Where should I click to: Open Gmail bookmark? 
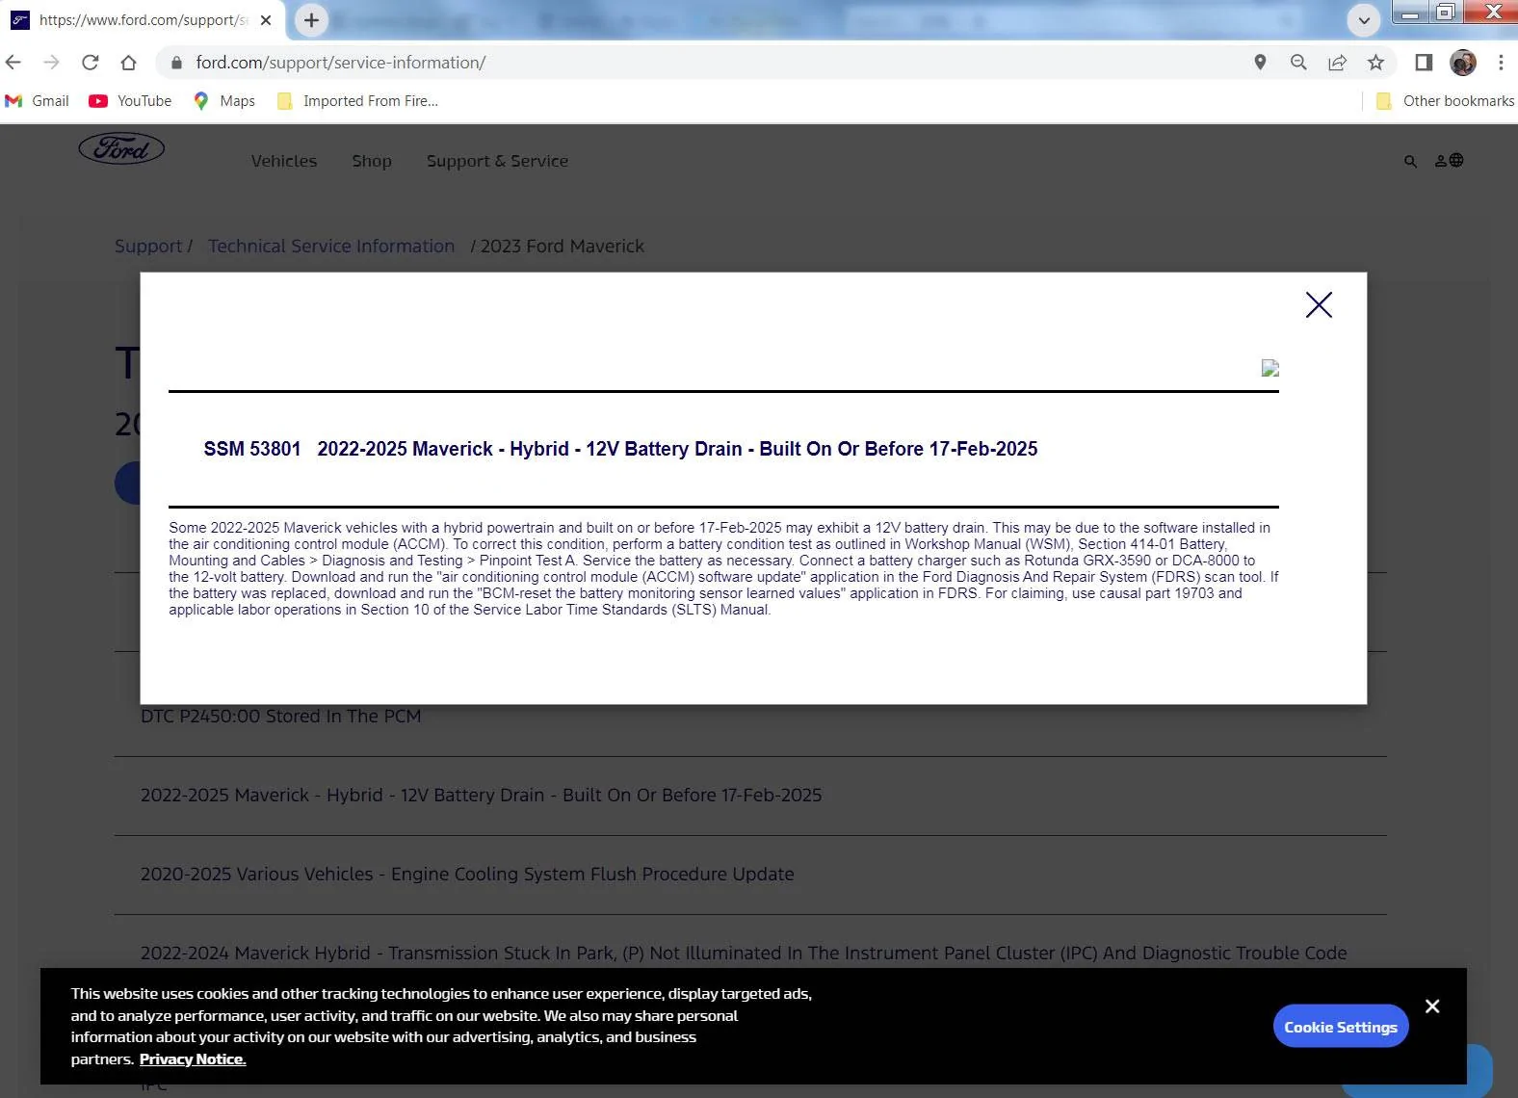38,101
